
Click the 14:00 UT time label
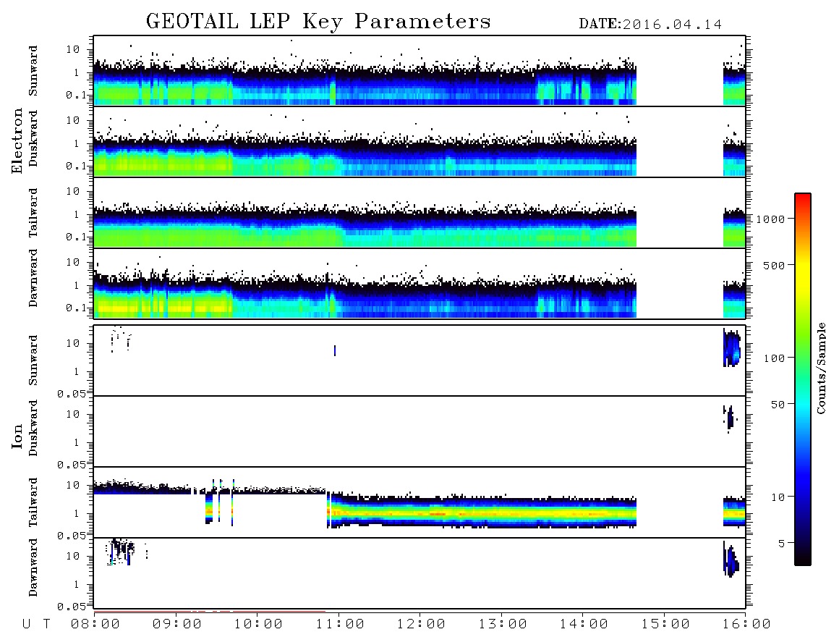pyautogui.click(x=584, y=625)
